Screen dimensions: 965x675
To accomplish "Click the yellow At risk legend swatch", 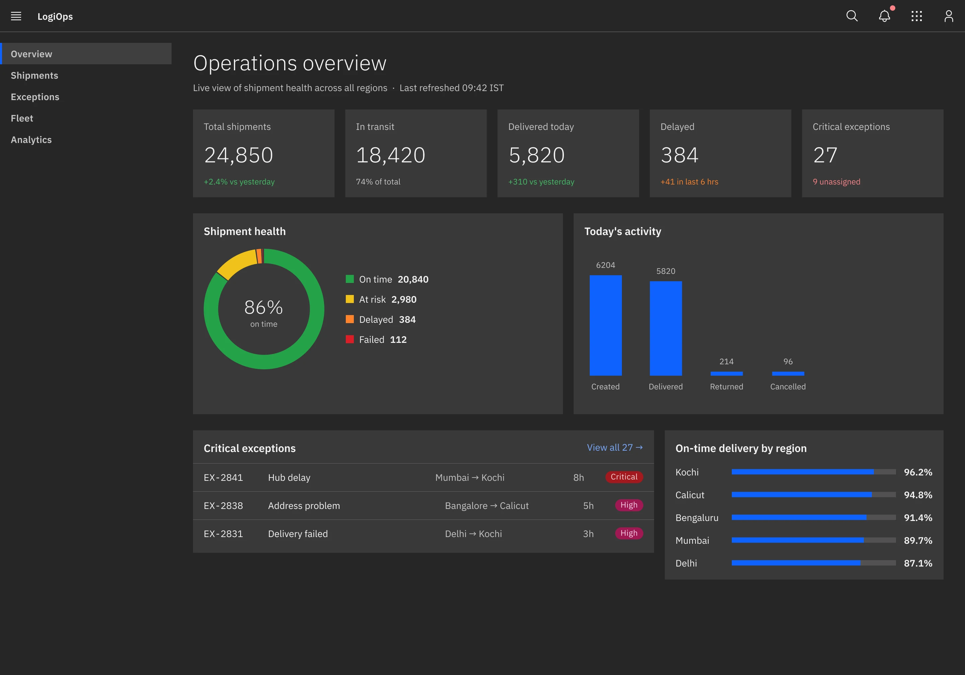I will point(350,299).
